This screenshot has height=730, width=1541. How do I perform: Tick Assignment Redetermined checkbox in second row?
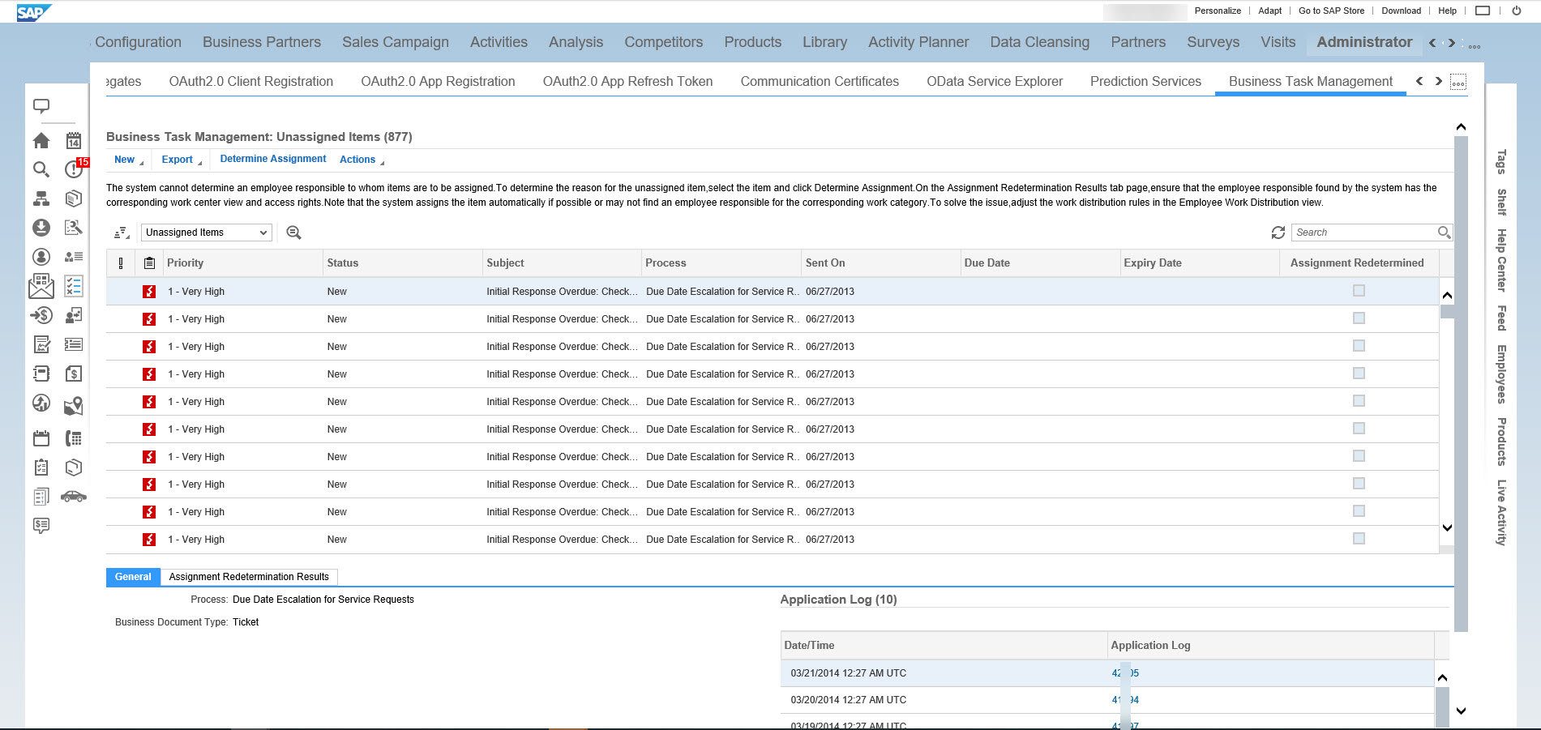pyautogui.click(x=1359, y=318)
